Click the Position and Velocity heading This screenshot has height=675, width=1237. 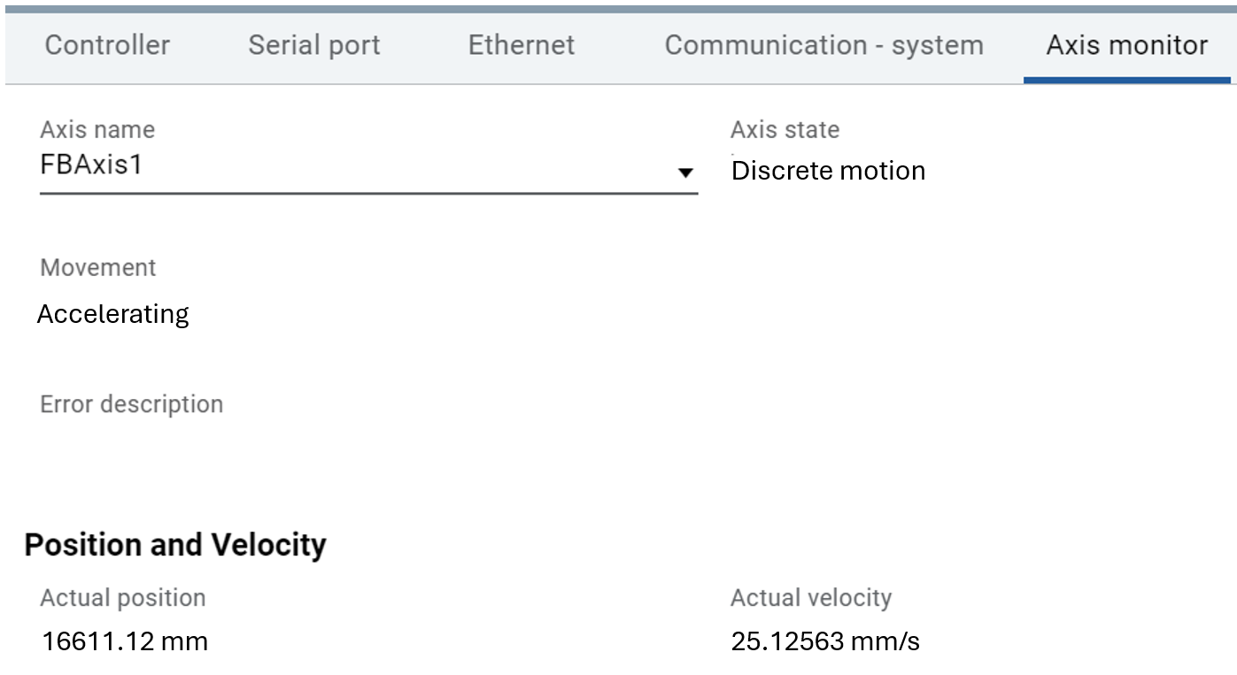175,545
